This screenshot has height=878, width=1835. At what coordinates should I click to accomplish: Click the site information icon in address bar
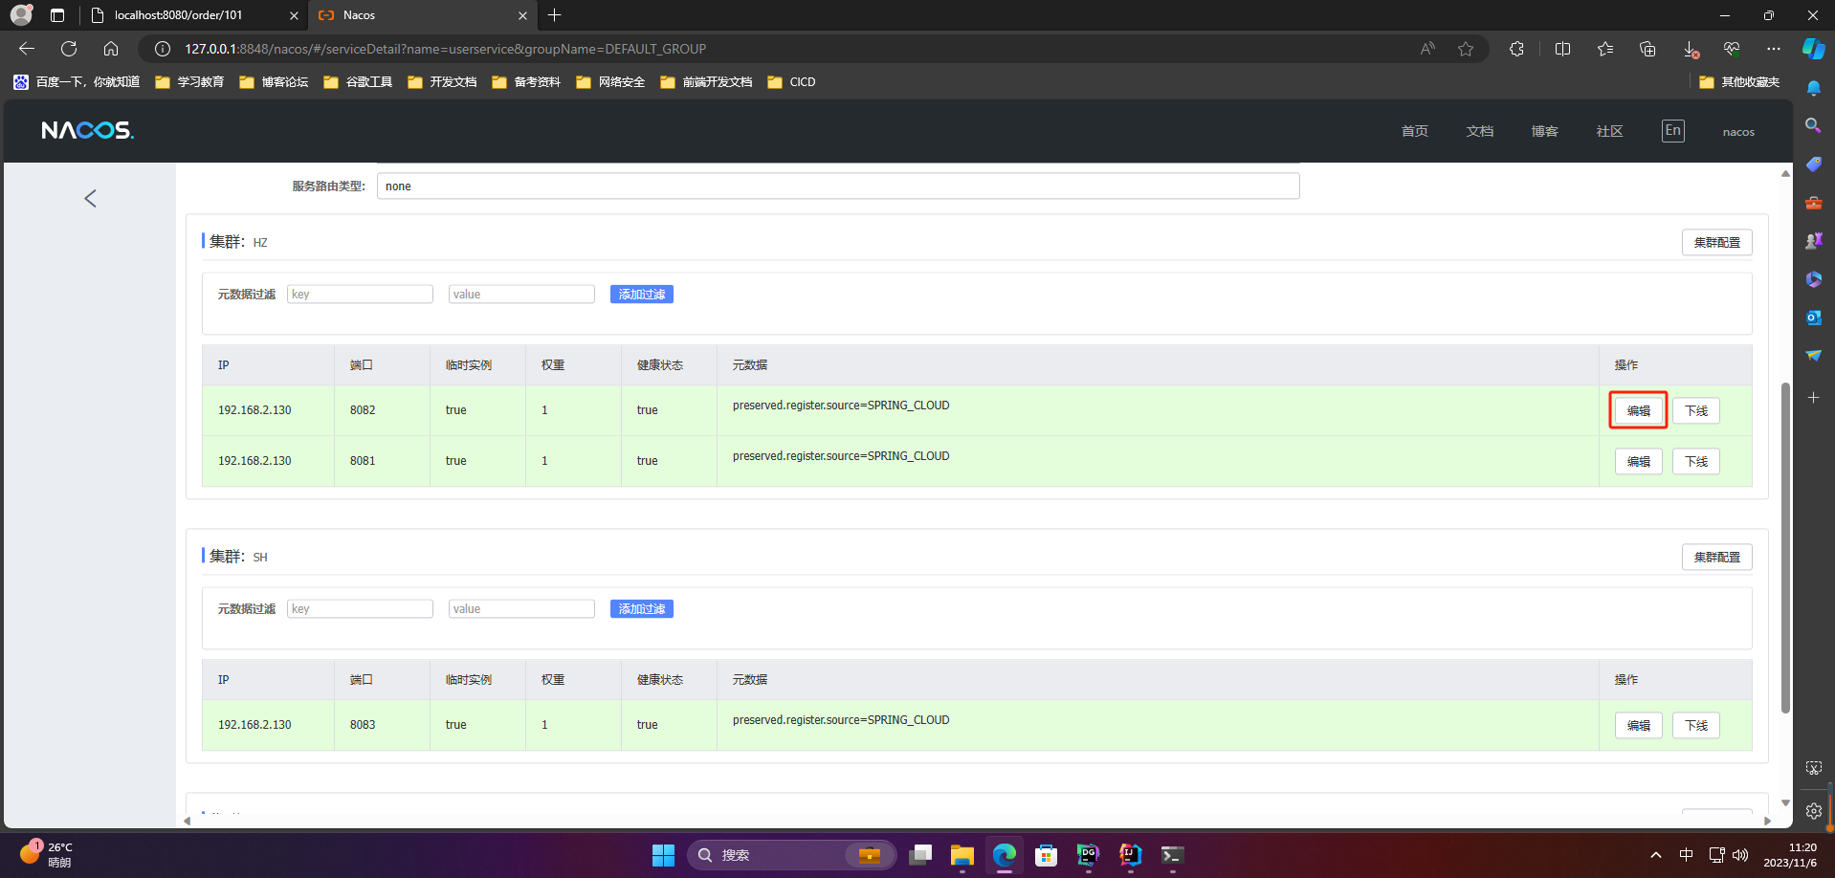[x=163, y=49]
